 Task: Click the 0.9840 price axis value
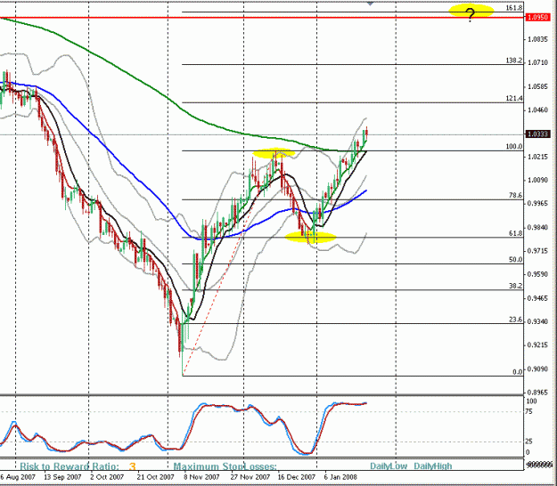[537, 227]
